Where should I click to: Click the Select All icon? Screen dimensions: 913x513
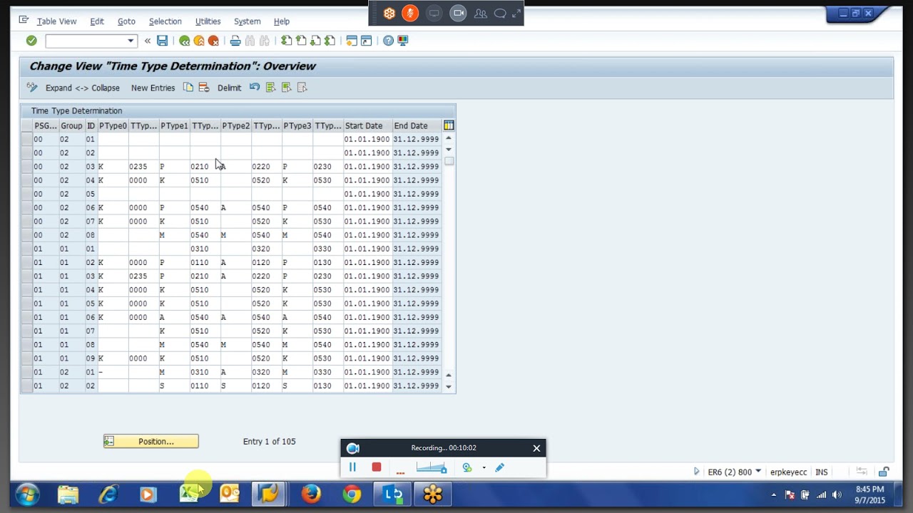tap(270, 87)
